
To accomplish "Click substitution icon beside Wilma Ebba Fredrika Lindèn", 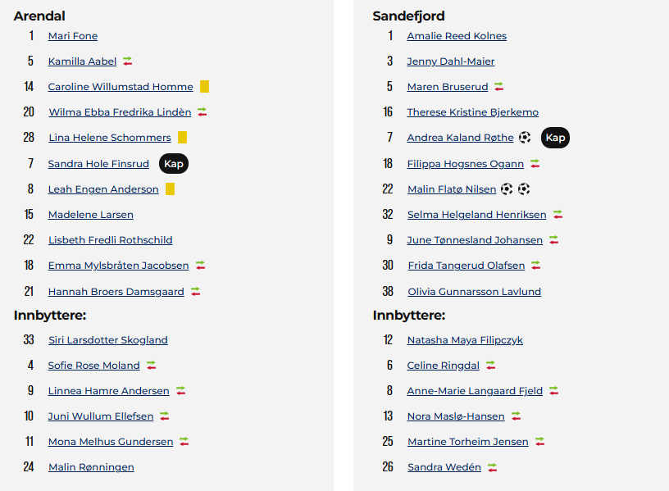I will point(203,112).
